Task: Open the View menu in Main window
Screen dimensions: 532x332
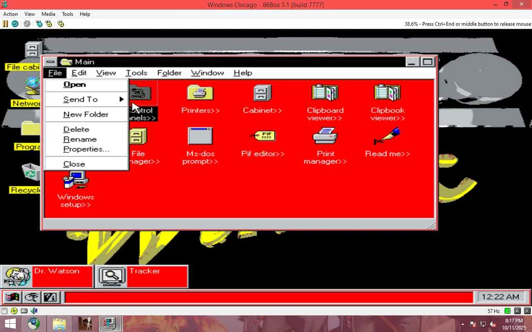Action: point(106,73)
